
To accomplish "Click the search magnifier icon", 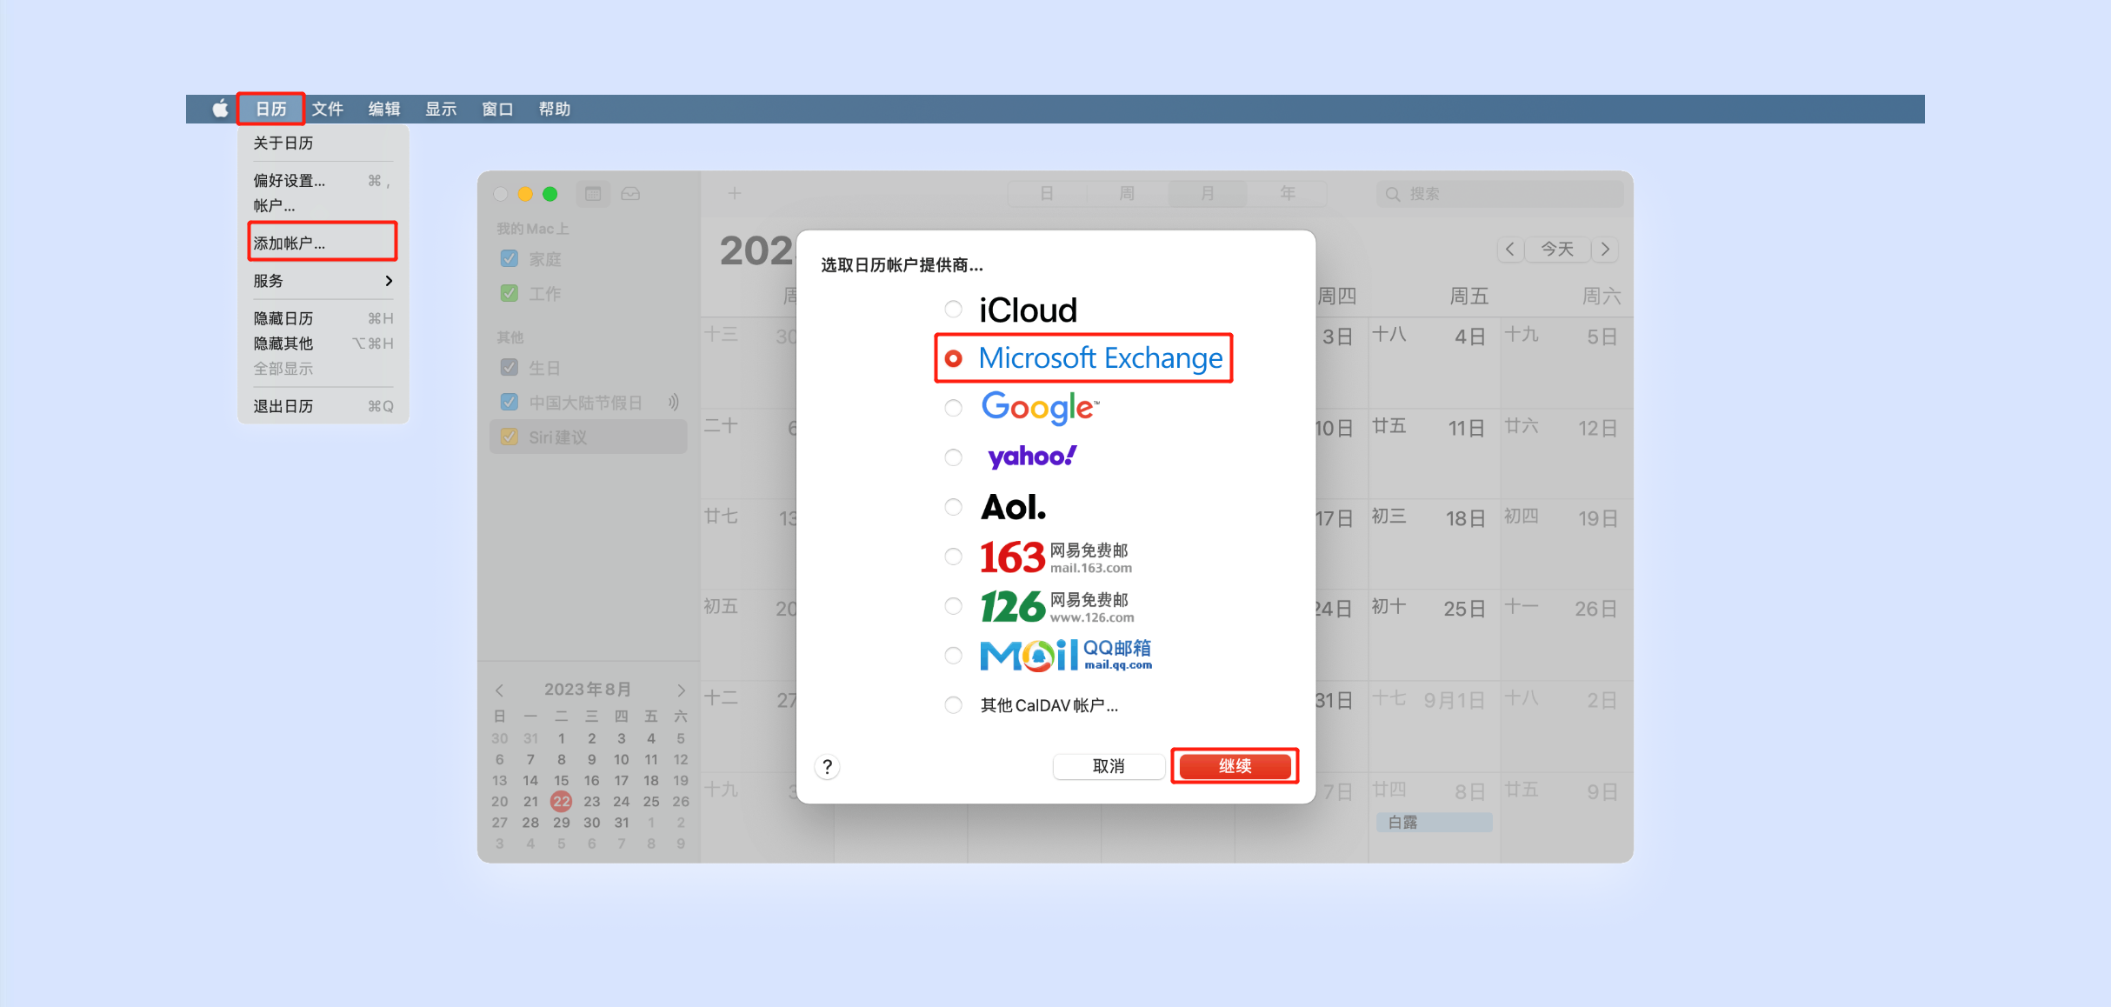I will 1393,194.
